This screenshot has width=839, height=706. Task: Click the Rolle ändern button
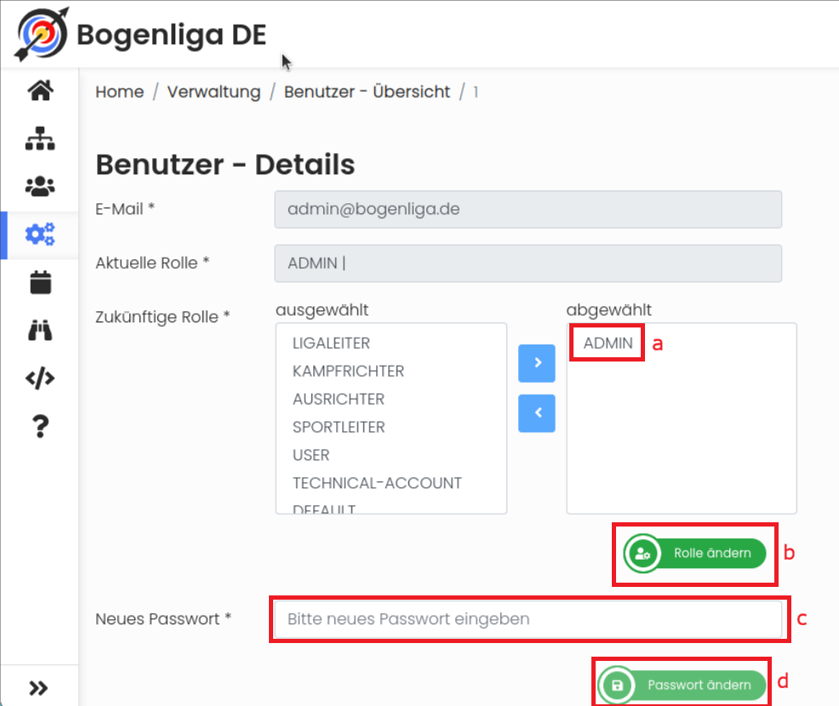pos(694,554)
